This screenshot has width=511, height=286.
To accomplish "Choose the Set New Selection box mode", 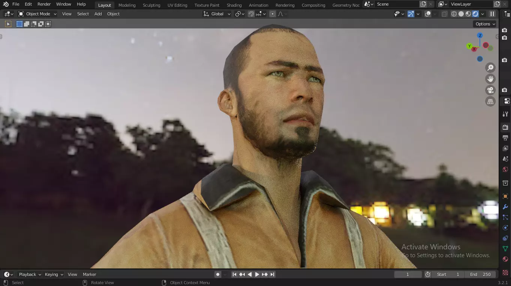I will click(x=19, y=24).
